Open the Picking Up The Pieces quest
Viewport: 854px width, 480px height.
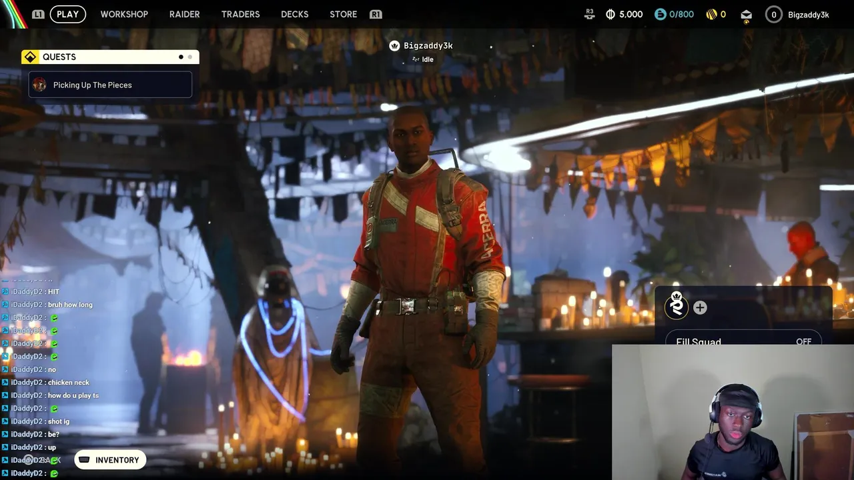[x=110, y=85]
